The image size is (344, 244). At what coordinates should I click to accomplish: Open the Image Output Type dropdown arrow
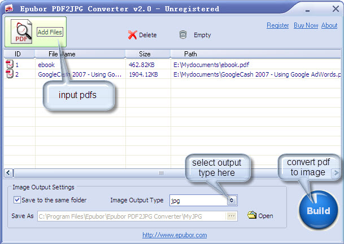click(232, 200)
